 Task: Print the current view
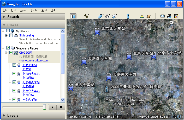click(169, 16)
